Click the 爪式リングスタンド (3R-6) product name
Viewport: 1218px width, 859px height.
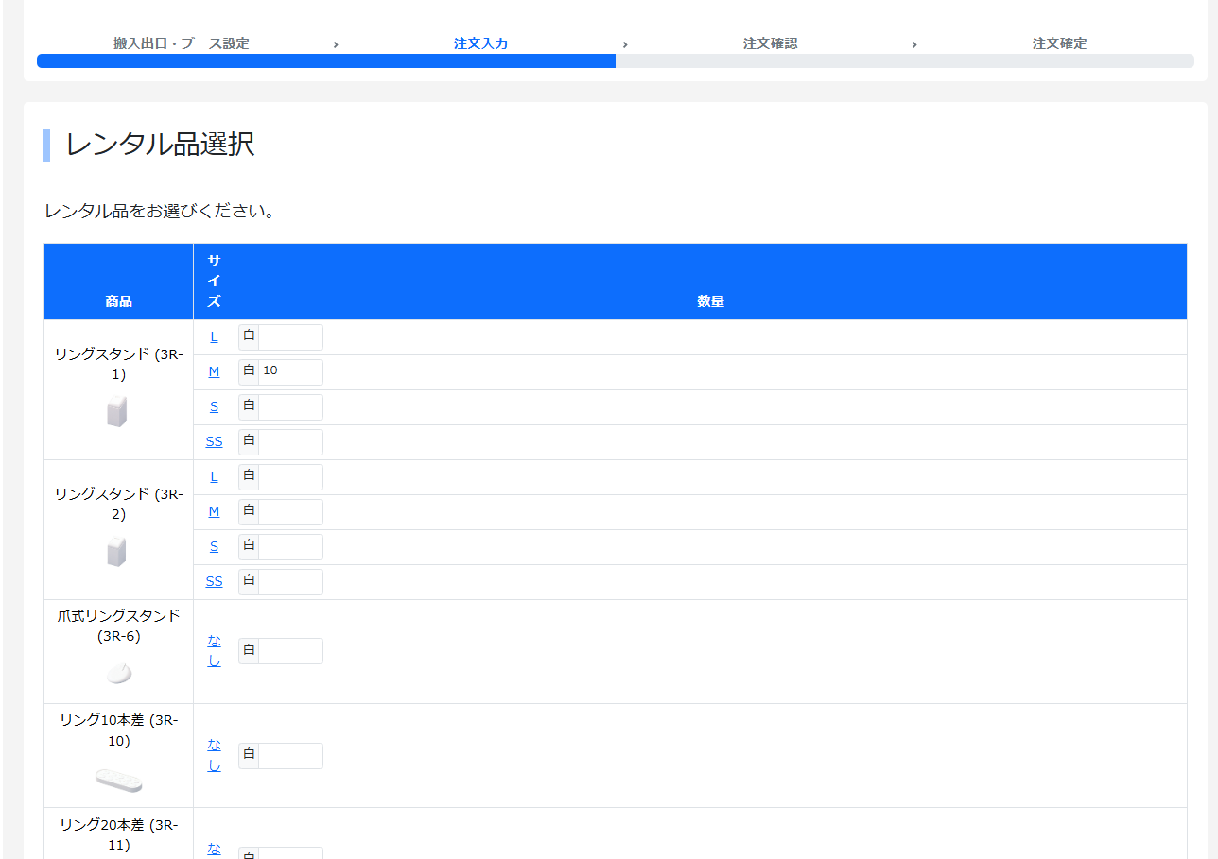[x=118, y=626]
